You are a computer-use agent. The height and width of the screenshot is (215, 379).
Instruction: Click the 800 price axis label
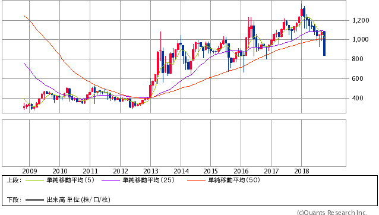coord(357,59)
